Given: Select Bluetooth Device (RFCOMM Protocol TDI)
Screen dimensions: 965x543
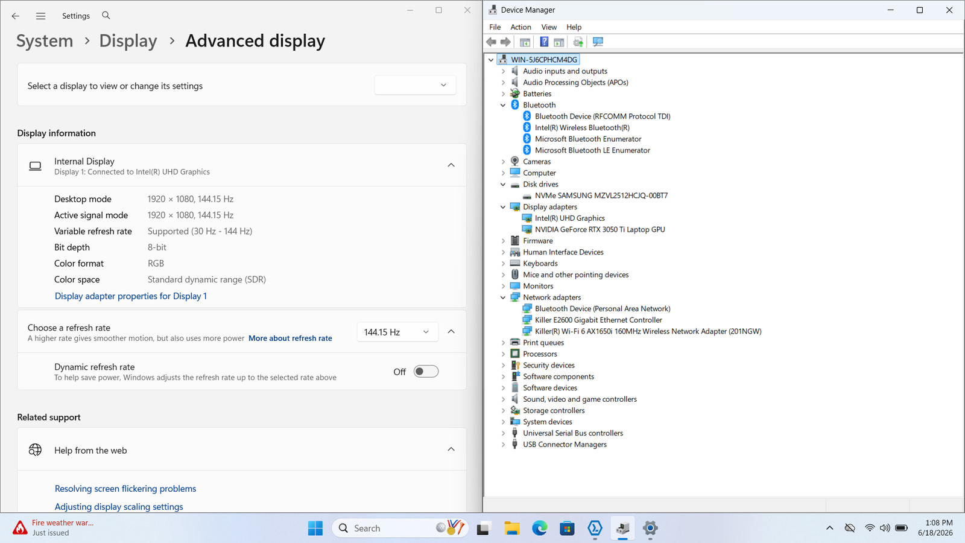Looking at the screenshot, I should 603,116.
